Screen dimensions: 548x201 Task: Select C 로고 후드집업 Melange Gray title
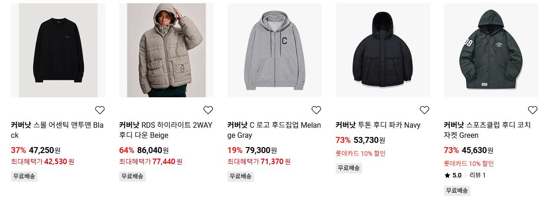click(274, 130)
